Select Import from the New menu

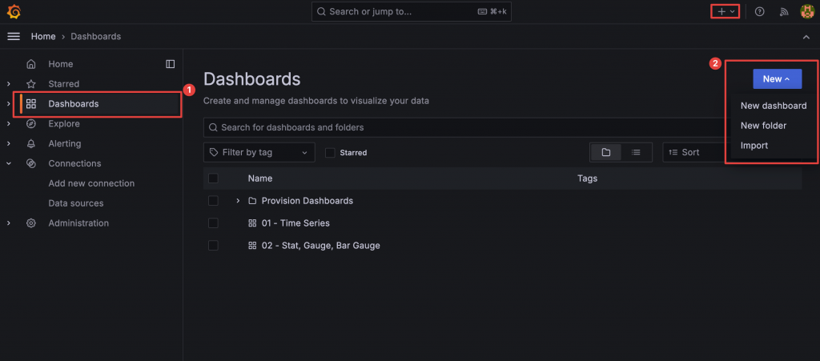click(x=754, y=146)
